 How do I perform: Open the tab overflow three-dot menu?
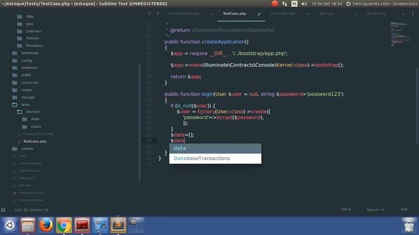pyautogui.click(x=412, y=13)
